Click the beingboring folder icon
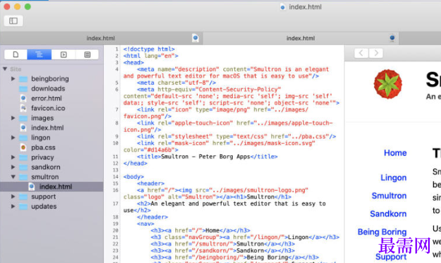Image resolution: width=441 pixels, height=263 pixels. 23,79
